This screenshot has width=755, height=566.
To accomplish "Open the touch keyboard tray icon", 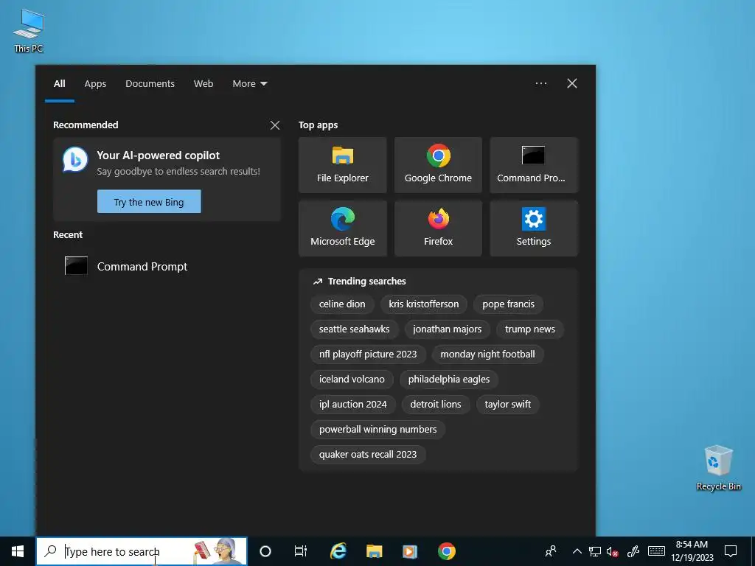I will 656,551.
